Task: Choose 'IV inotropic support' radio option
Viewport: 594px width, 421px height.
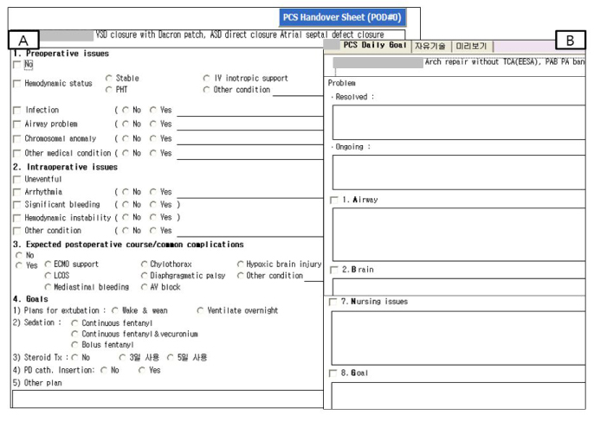Action: click(206, 79)
